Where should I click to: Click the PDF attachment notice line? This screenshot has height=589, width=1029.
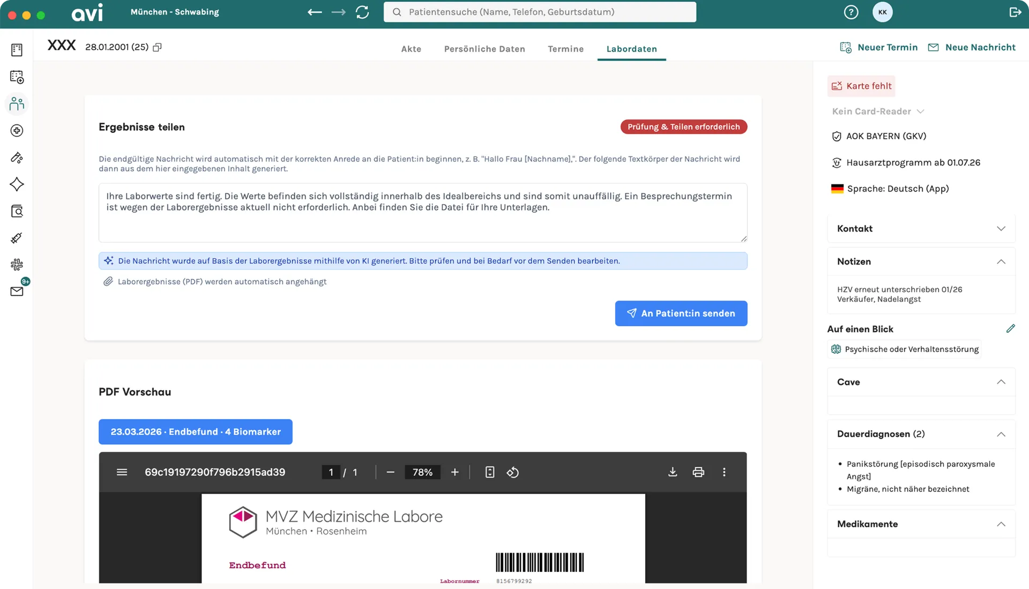click(215, 281)
